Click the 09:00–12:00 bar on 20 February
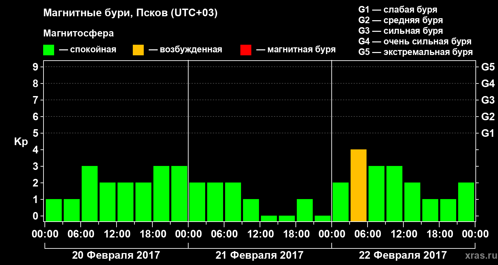The width and height of the screenshot is (498, 265). (x=108, y=202)
